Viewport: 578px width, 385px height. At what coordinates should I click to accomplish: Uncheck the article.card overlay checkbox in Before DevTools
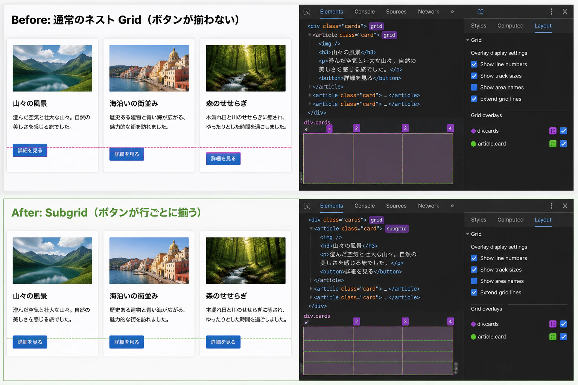(x=563, y=144)
